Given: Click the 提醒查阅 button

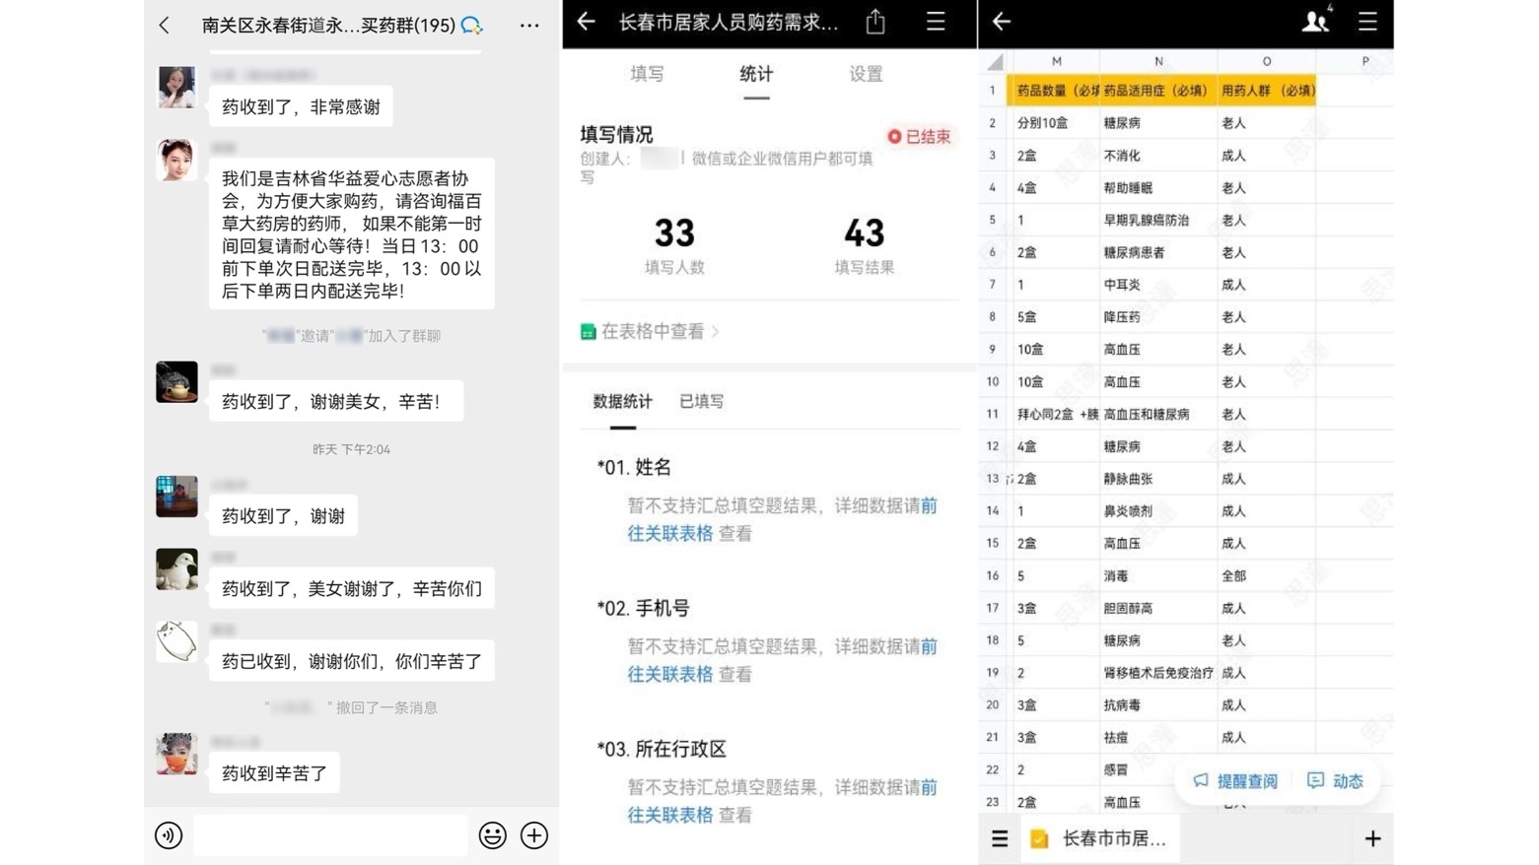Looking at the screenshot, I should pyautogui.click(x=1236, y=781).
